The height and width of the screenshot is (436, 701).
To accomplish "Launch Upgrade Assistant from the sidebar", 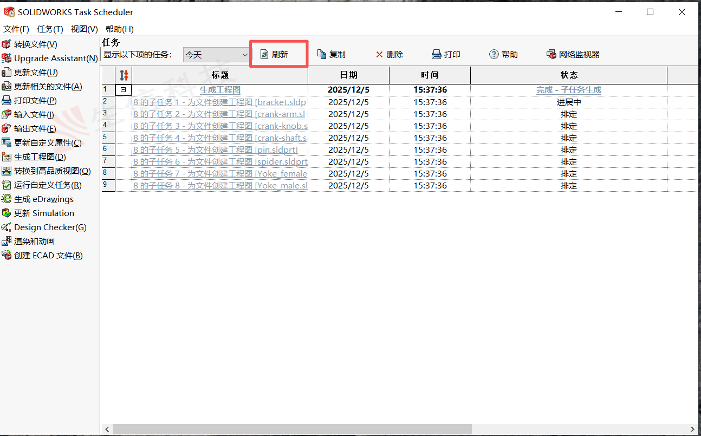I will (x=50, y=58).
